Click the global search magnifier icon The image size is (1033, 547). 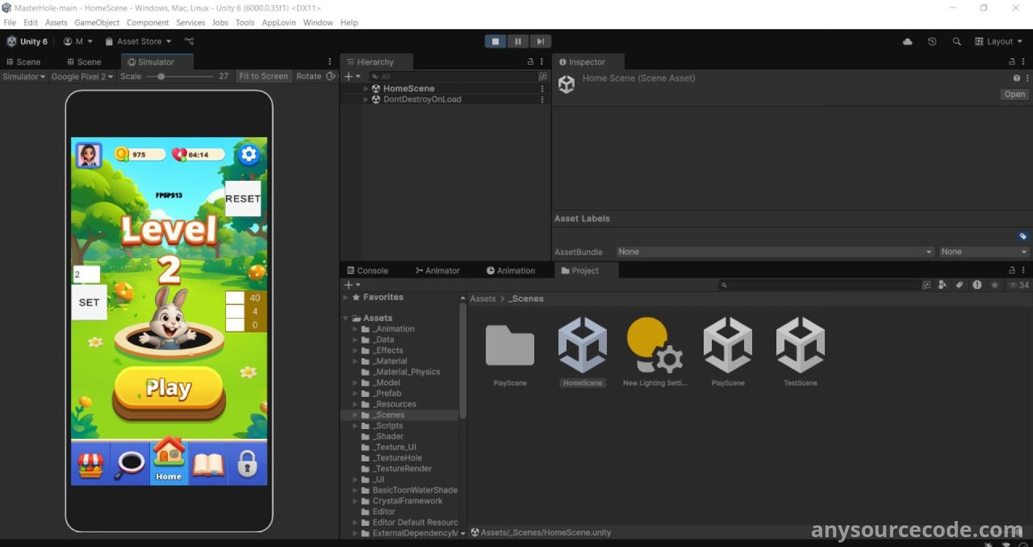[x=957, y=41]
